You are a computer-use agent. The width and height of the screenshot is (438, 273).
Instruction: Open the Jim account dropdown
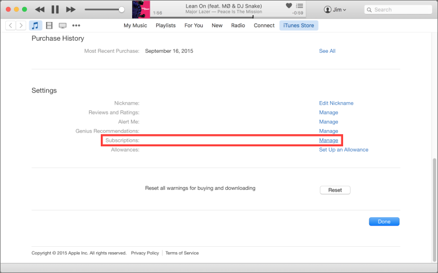point(335,9)
